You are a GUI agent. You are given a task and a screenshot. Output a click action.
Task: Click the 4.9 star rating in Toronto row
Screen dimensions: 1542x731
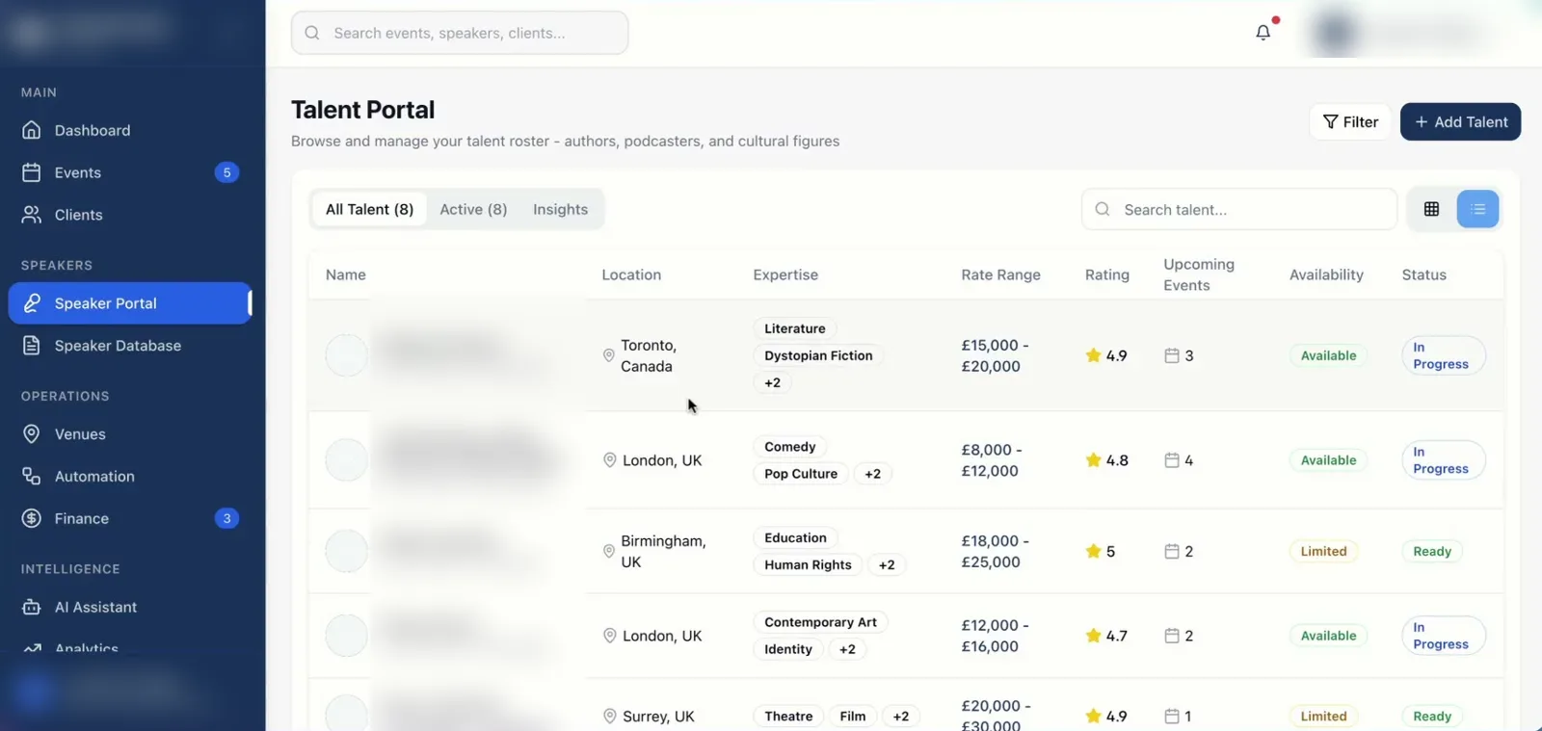pyautogui.click(x=1106, y=355)
